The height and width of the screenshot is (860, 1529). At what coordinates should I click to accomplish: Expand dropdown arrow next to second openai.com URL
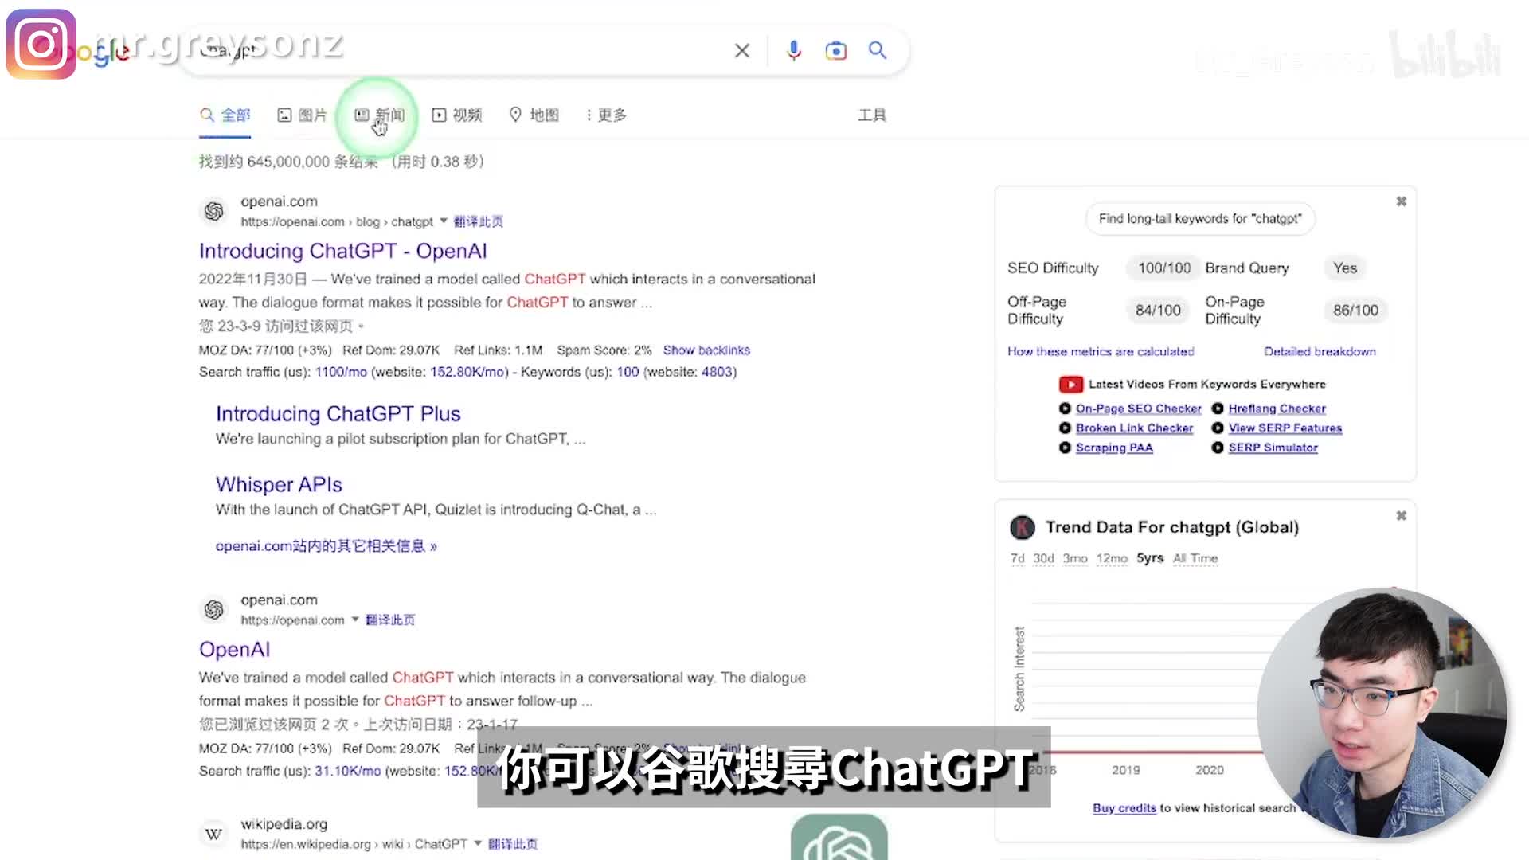[x=355, y=619]
